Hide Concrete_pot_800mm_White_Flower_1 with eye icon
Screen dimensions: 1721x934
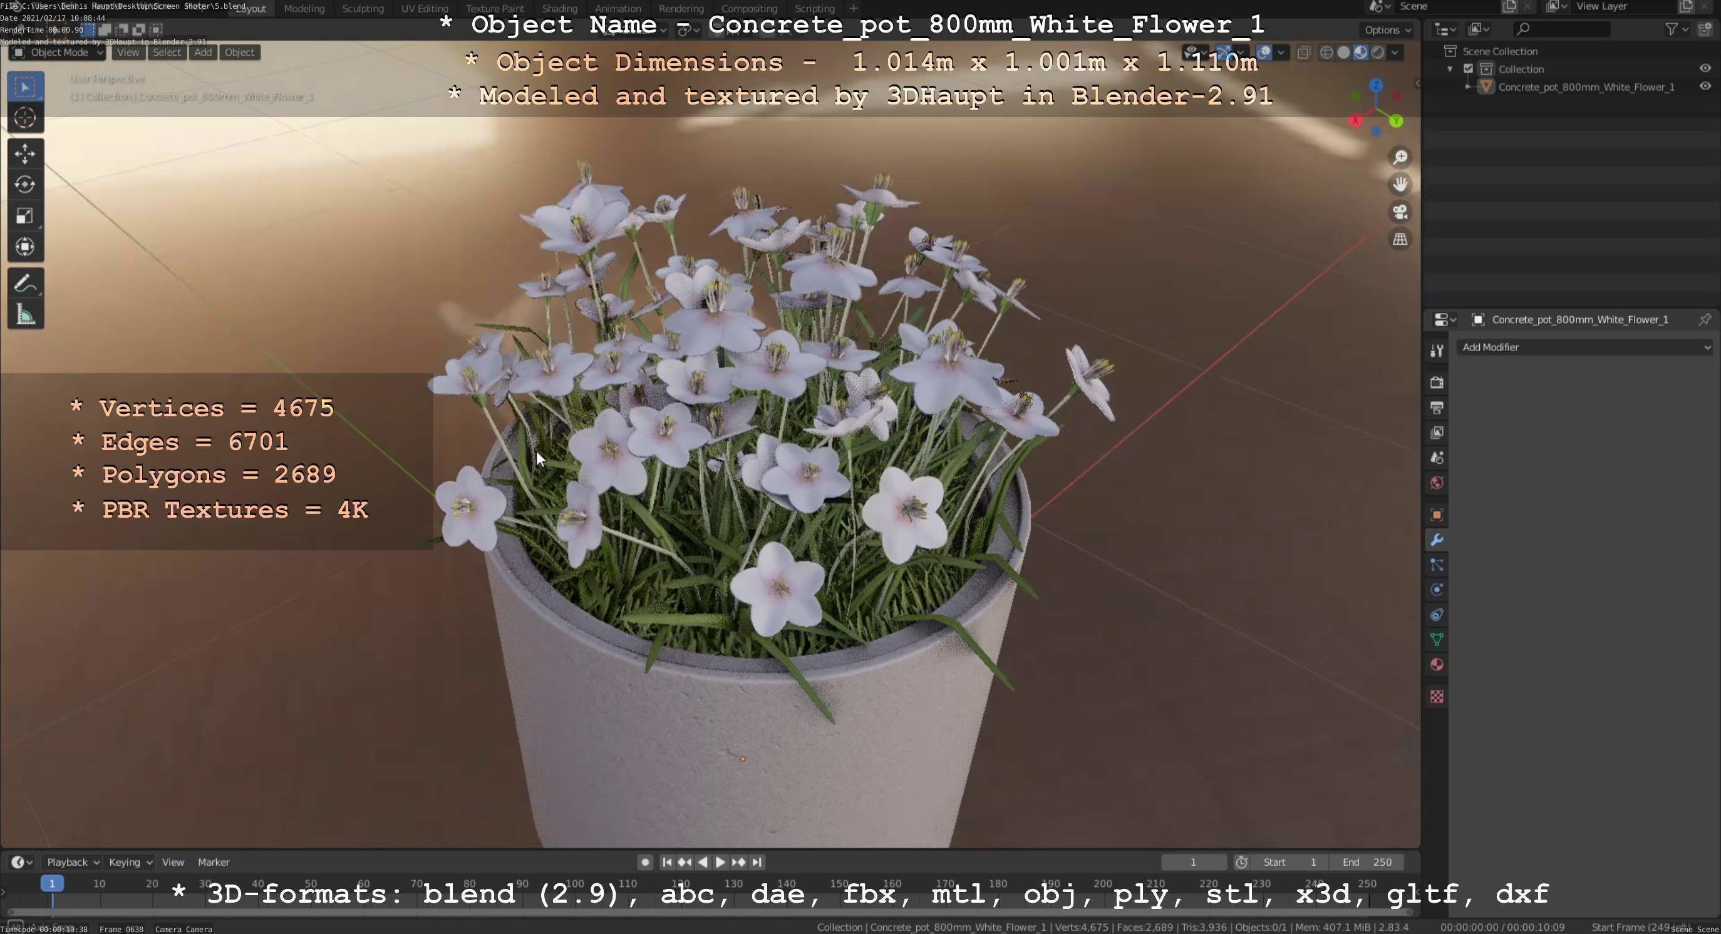pyautogui.click(x=1705, y=87)
